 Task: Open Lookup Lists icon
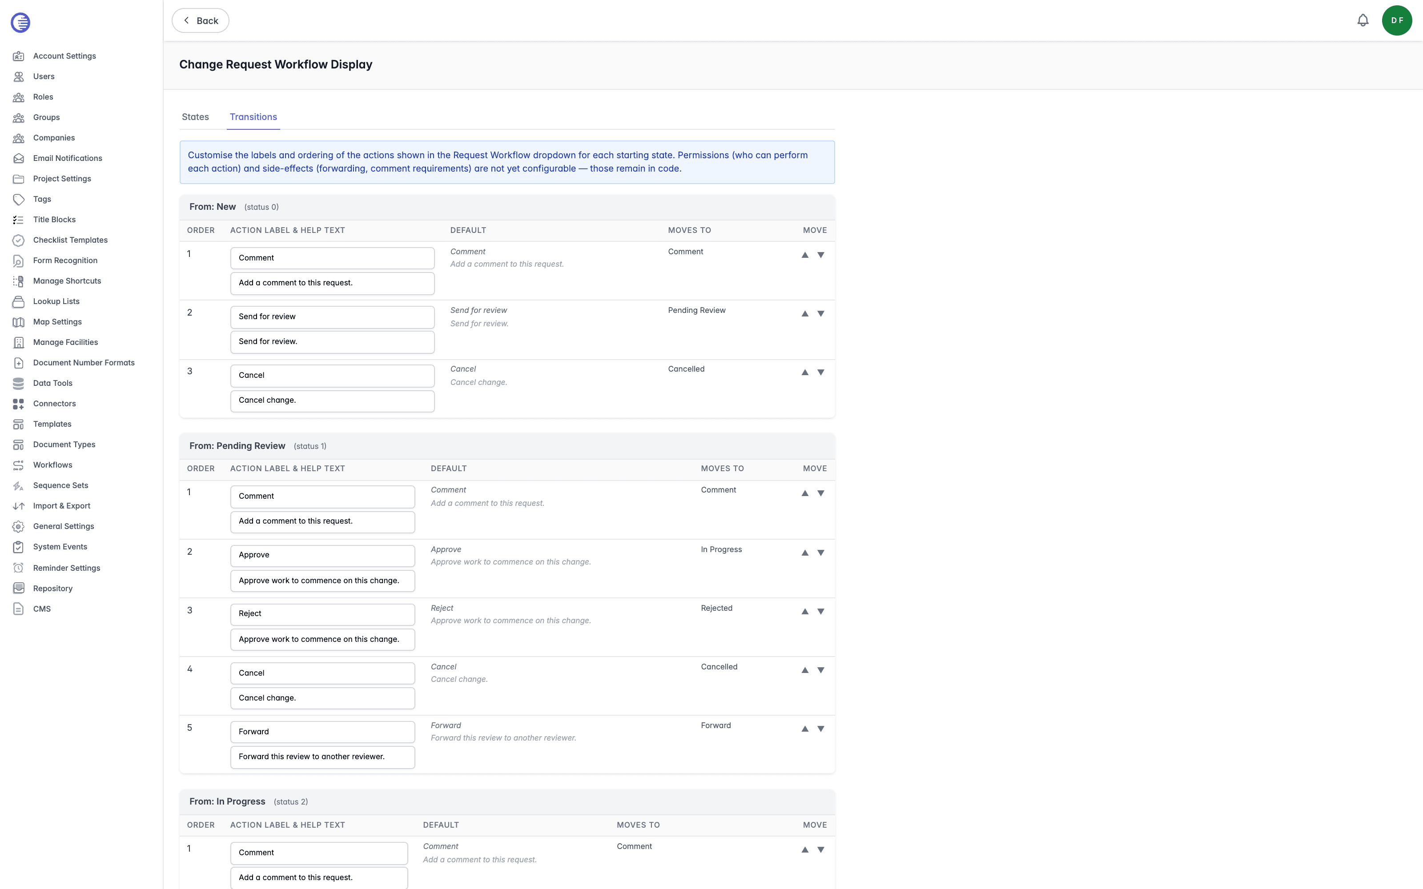click(x=19, y=301)
